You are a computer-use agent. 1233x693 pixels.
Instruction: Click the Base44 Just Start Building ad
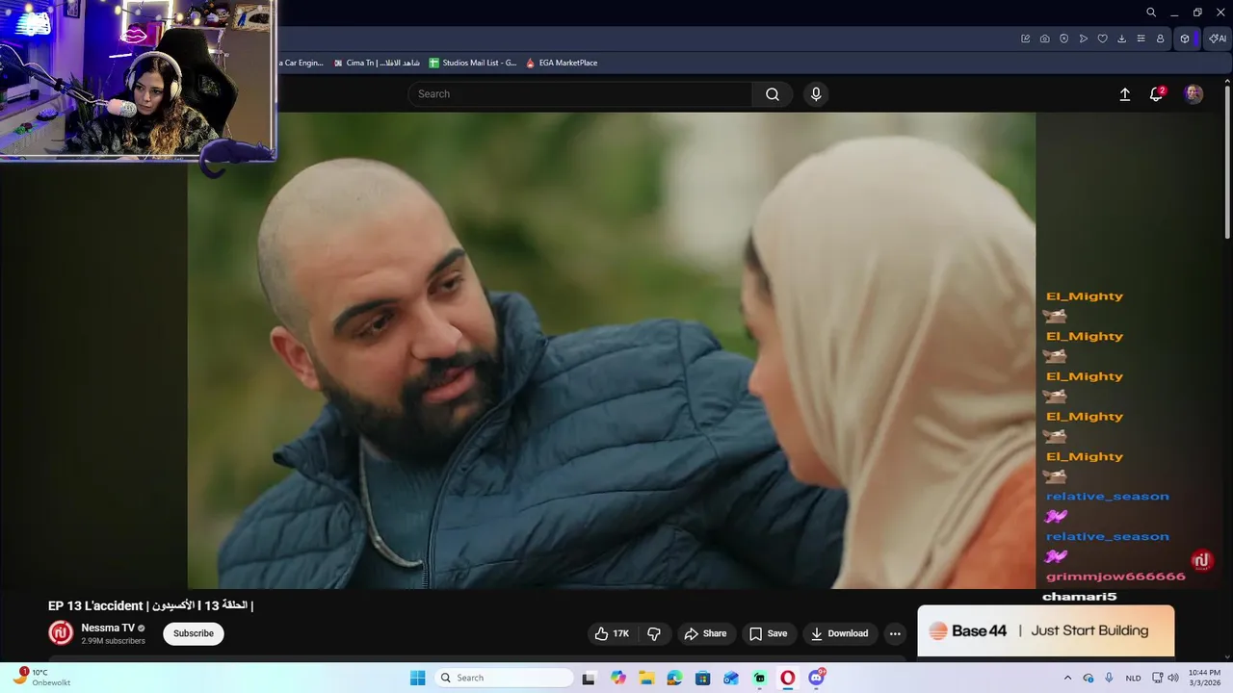[x=1045, y=630]
